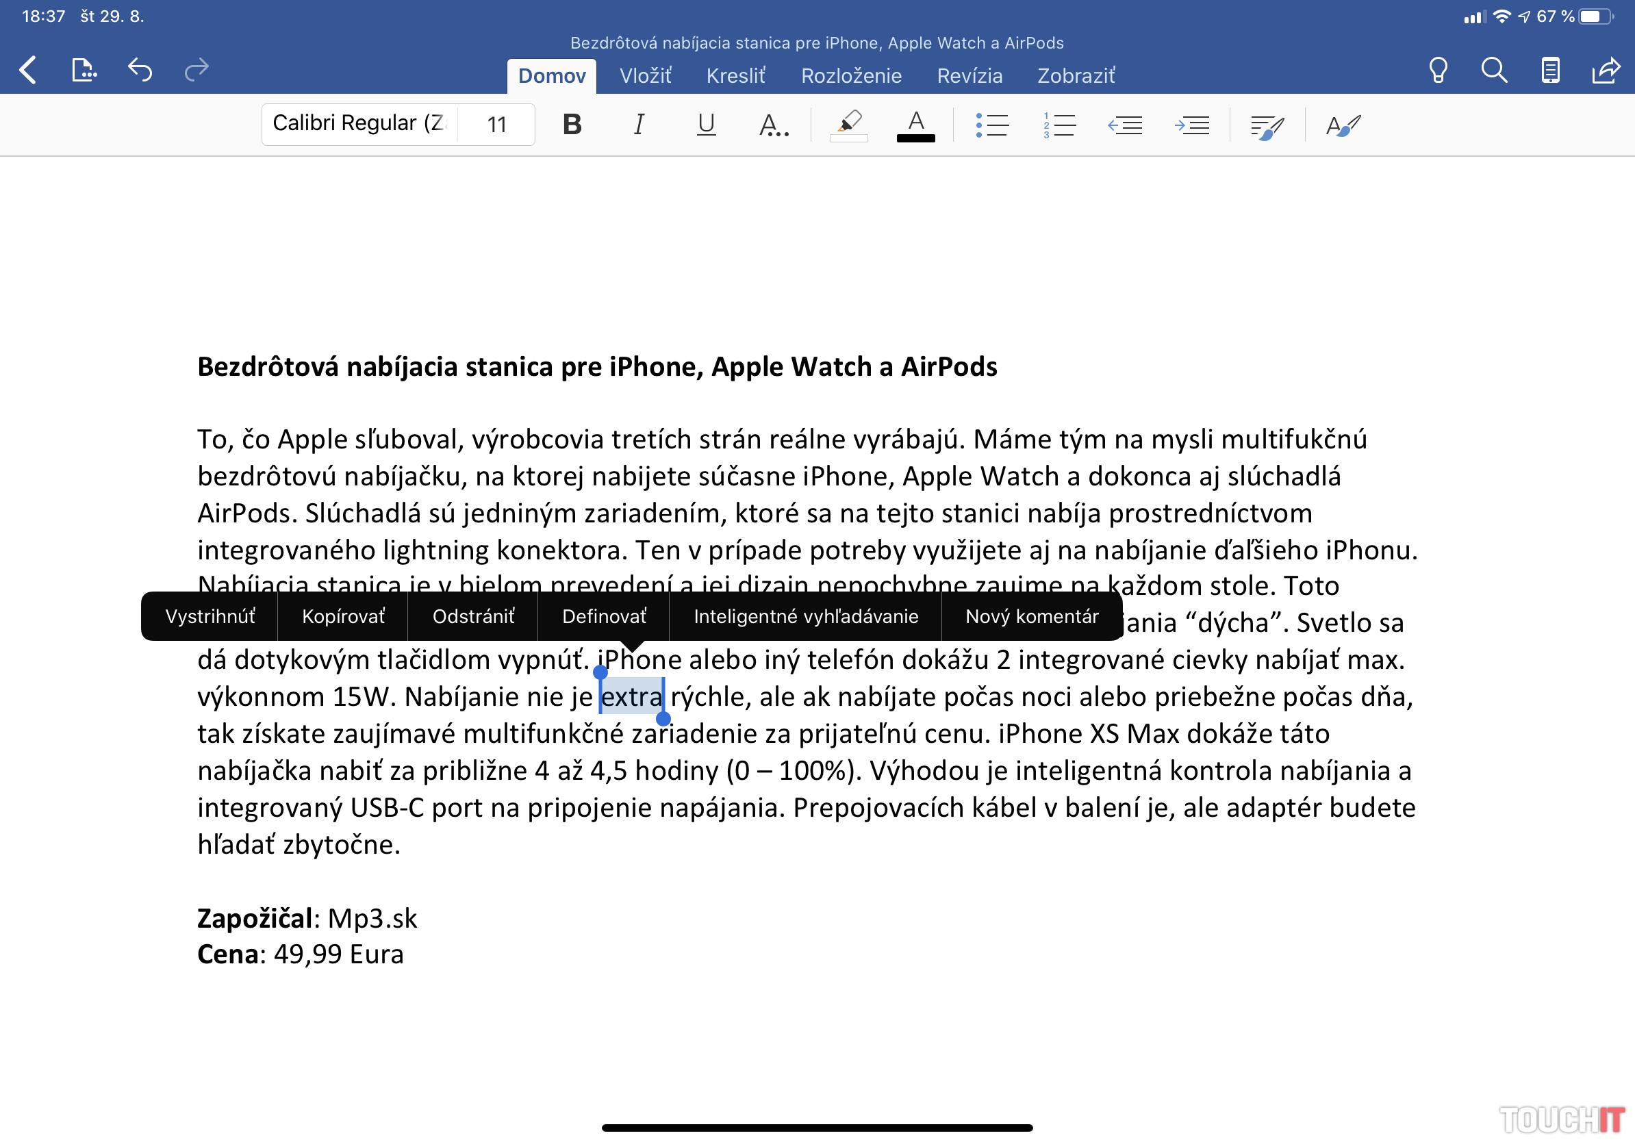This screenshot has height=1142, width=1635.
Task: Open the font size 11 selector
Action: point(496,125)
